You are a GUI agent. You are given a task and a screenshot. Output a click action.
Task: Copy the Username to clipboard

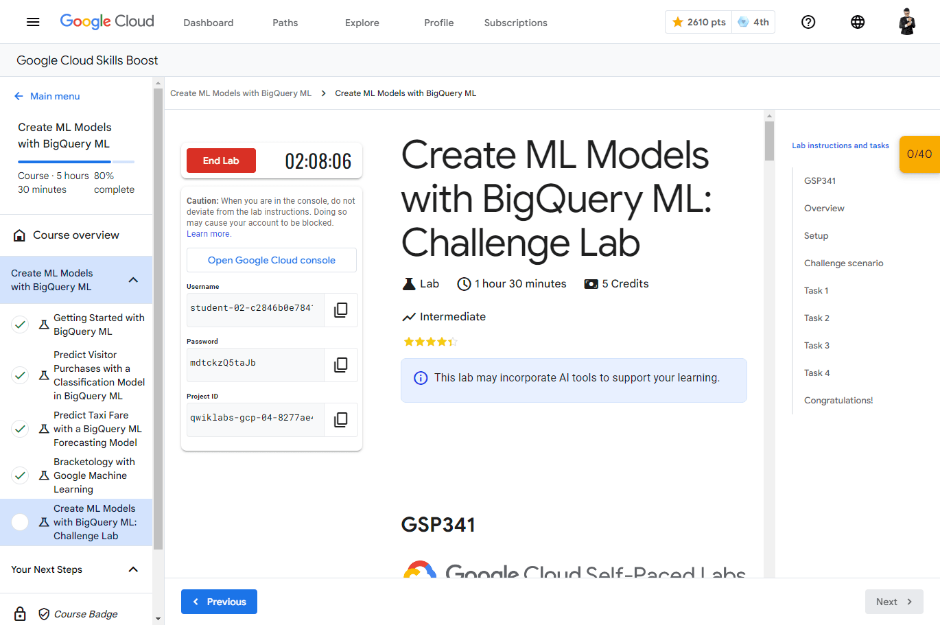tap(340, 310)
